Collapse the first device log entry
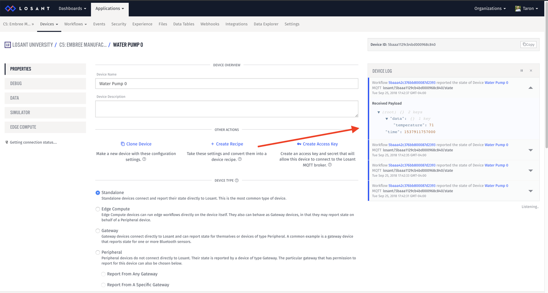 [531, 88]
